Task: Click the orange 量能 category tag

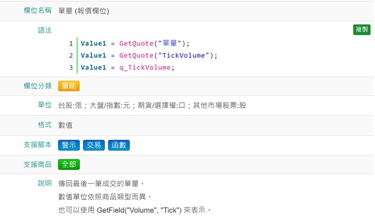Action: point(69,85)
